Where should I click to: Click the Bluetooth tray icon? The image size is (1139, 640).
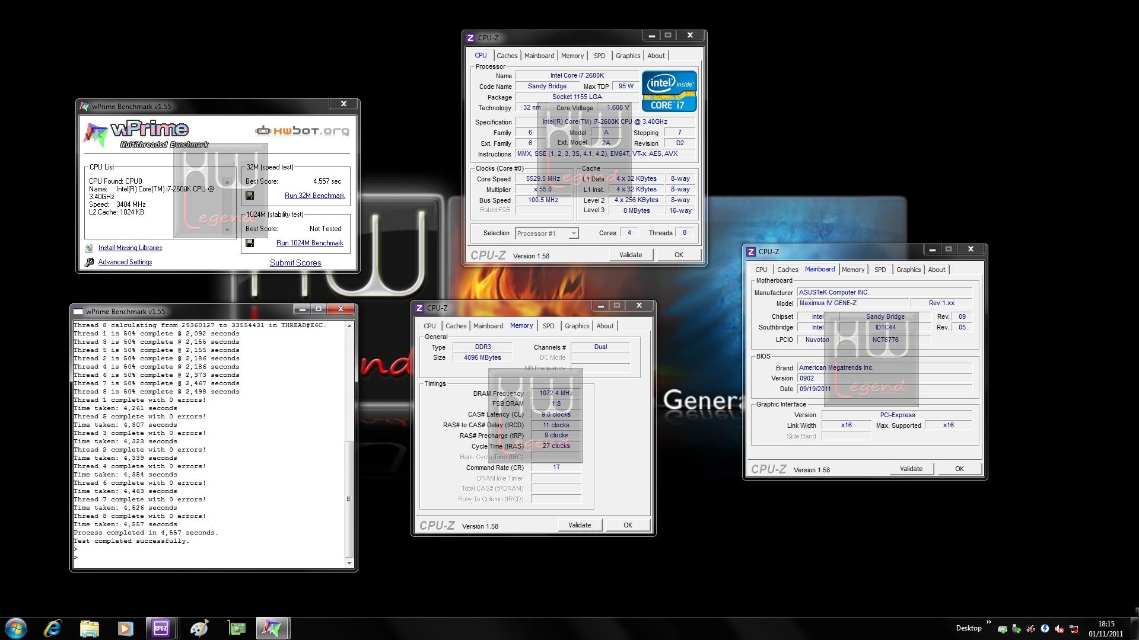[x=1045, y=629]
